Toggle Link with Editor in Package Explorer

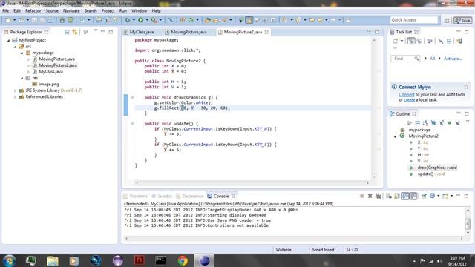click(75, 32)
